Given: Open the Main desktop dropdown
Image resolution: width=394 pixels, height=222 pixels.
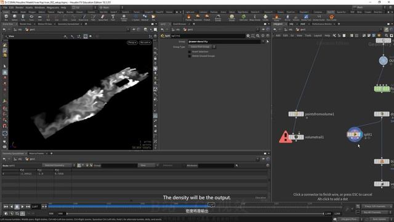Looking at the screenshot, I should (109, 7).
